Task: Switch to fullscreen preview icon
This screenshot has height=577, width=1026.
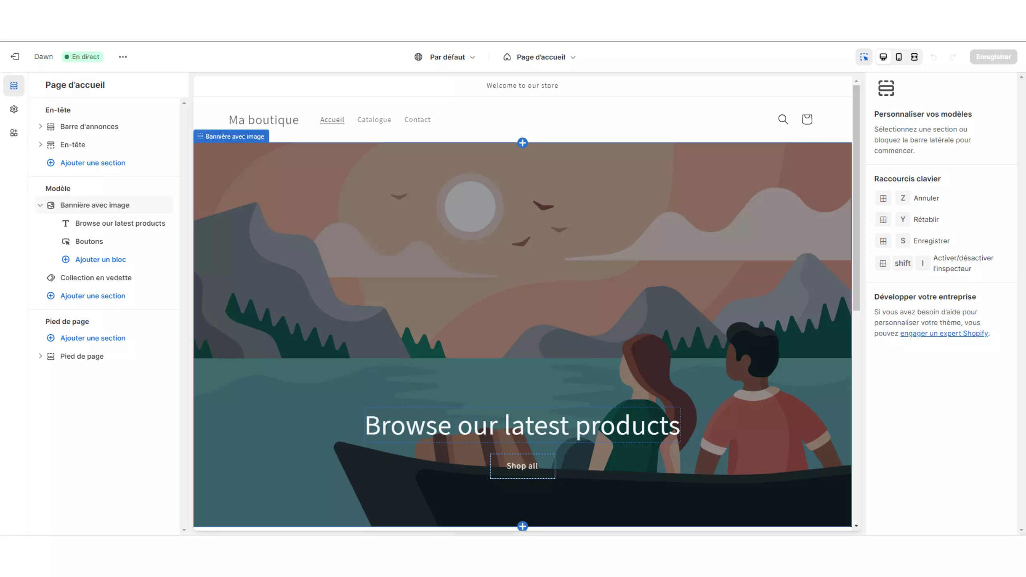Action: (914, 57)
